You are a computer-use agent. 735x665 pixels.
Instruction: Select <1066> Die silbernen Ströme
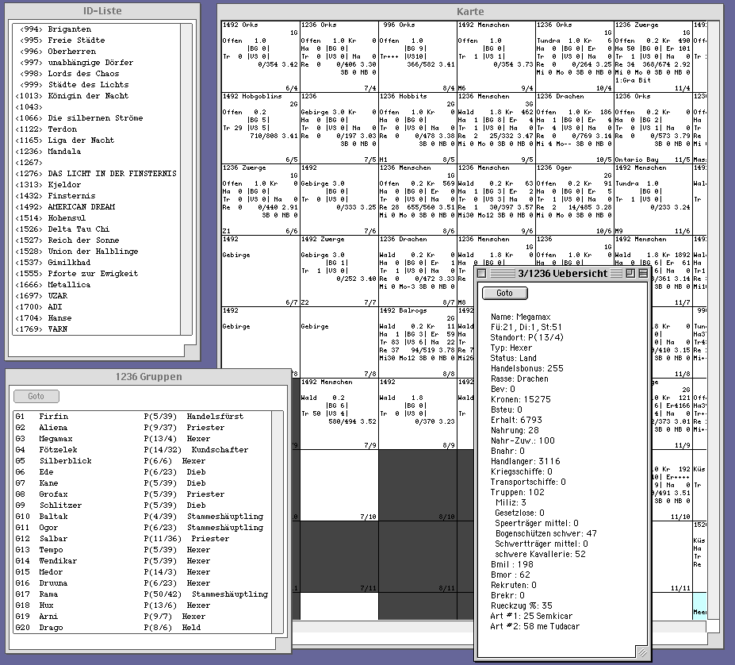pyautogui.click(x=96, y=118)
